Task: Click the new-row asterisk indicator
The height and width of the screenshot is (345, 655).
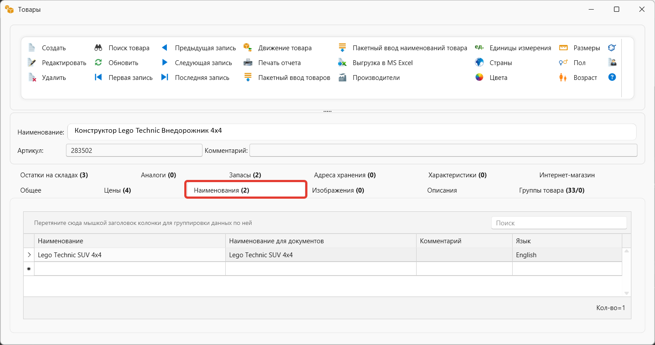Action: [x=29, y=269]
